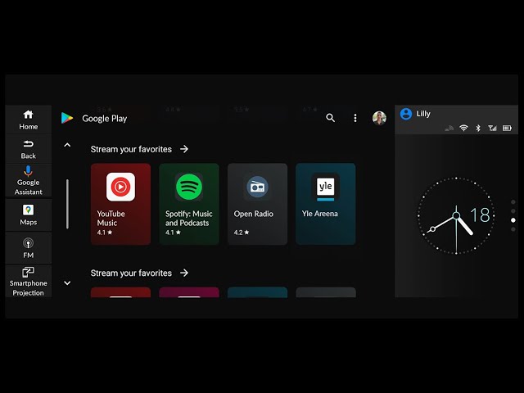524x393 pixels.
Task: Open Spotify: Music and Podcasts card
Action: point(189,204)
